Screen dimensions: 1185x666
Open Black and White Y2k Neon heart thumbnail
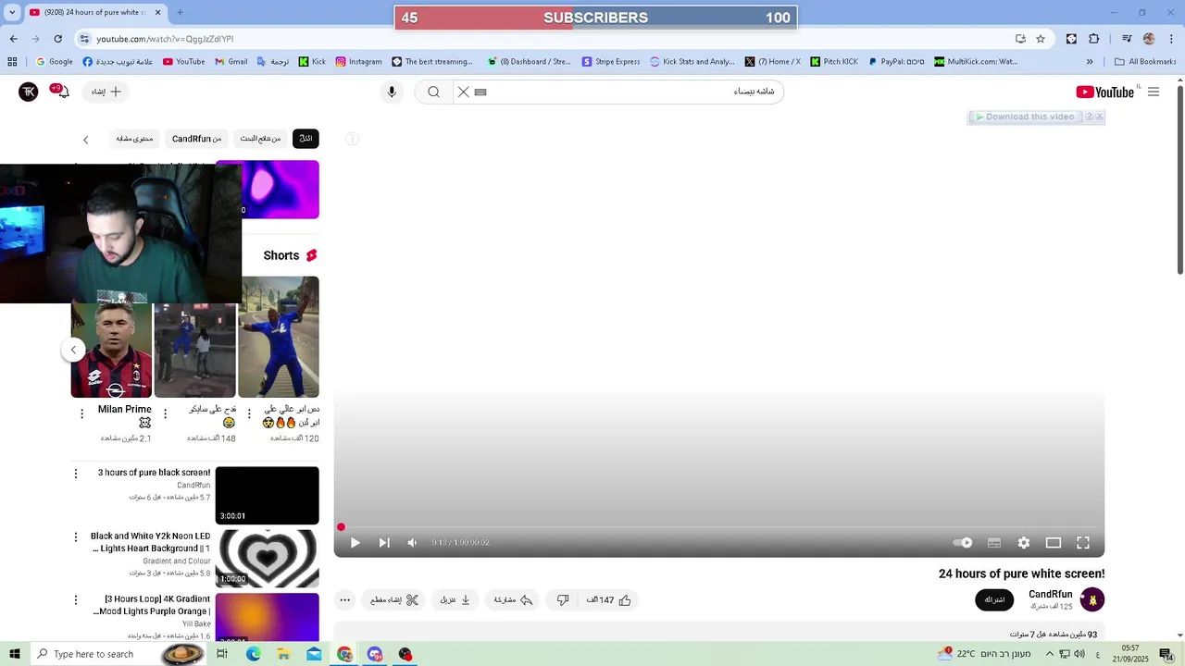tap(267, 558)
